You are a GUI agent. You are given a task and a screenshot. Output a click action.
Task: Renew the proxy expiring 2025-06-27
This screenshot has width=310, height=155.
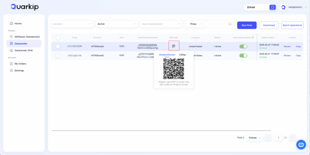pyautogui.click(x=287, y=47)
